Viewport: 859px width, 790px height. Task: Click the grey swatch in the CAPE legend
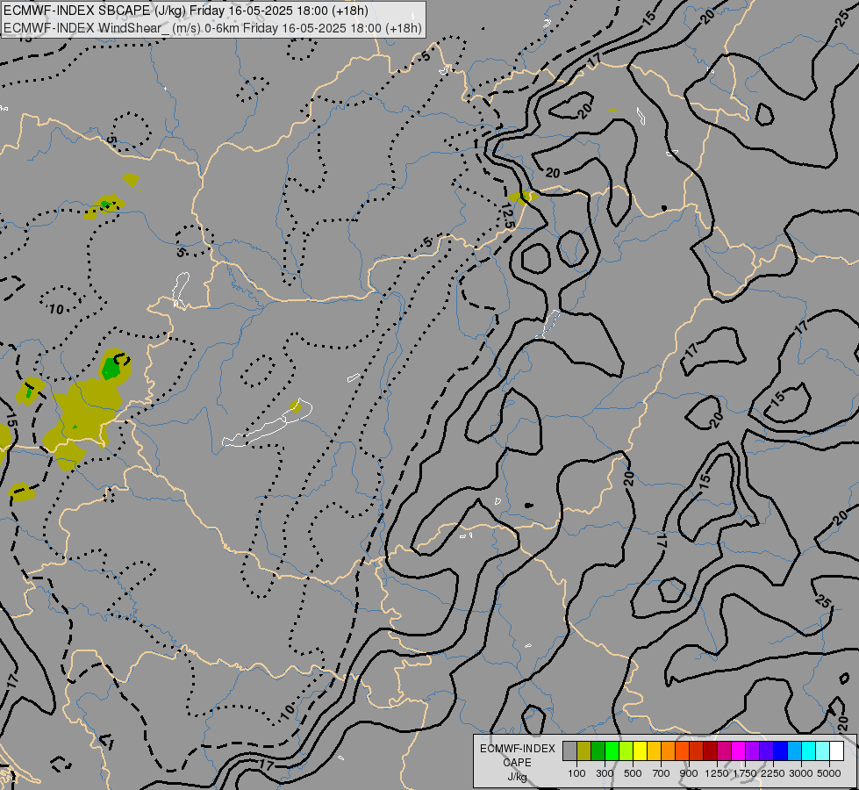tap(569, 750)
